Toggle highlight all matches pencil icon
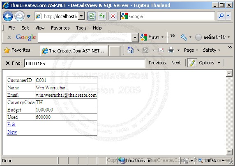235x166 pixels. [192, 63]
